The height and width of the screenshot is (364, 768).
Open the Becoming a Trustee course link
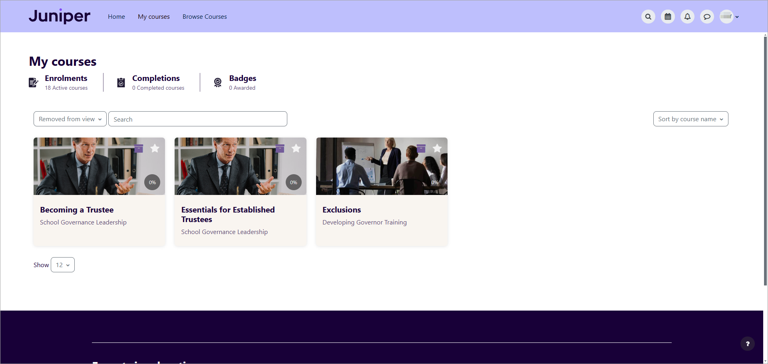point(77,210)
